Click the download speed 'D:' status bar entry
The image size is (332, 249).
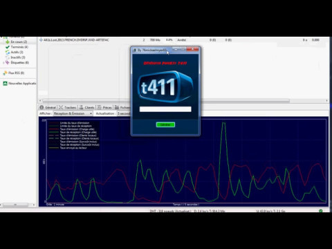(x=210, y=211)
